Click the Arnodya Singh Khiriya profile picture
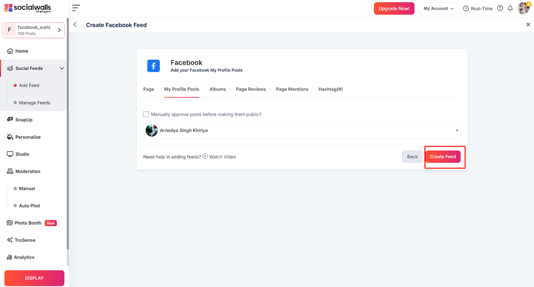The height and width of the screenshot is (287, 534). (x=152, y=131)
